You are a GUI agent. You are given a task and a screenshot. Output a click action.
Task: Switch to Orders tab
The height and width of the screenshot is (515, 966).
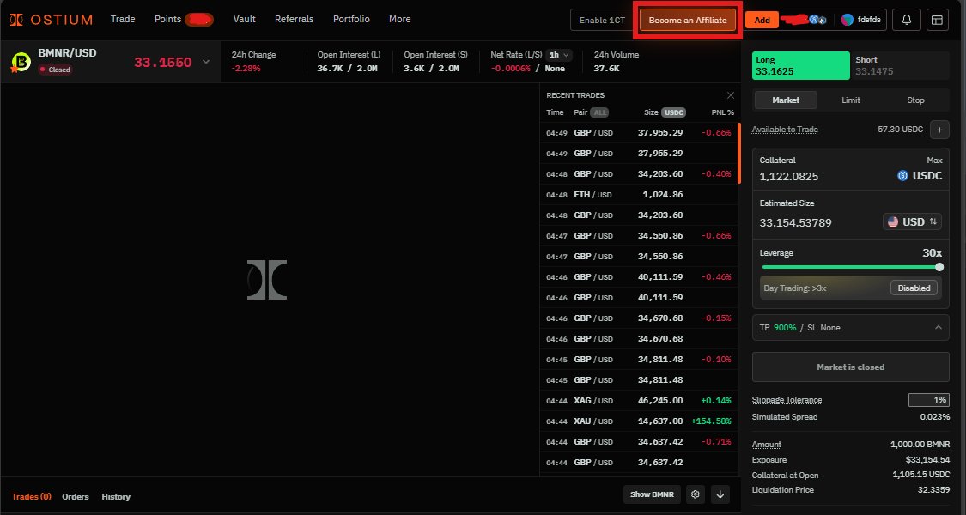(x=76, y=496)
